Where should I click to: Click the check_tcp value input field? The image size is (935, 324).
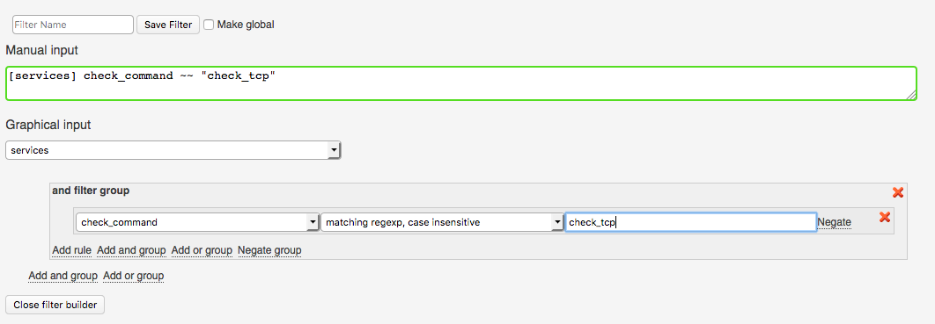coord(690,222)
